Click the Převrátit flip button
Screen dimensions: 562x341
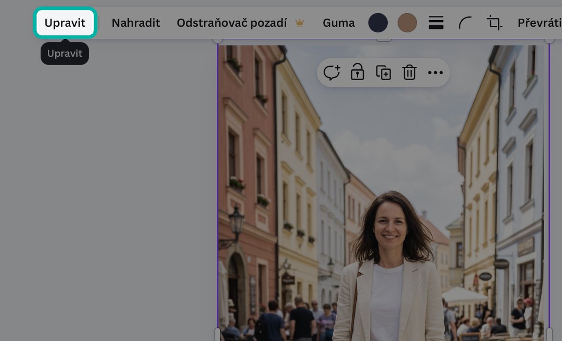coord(540,22)
